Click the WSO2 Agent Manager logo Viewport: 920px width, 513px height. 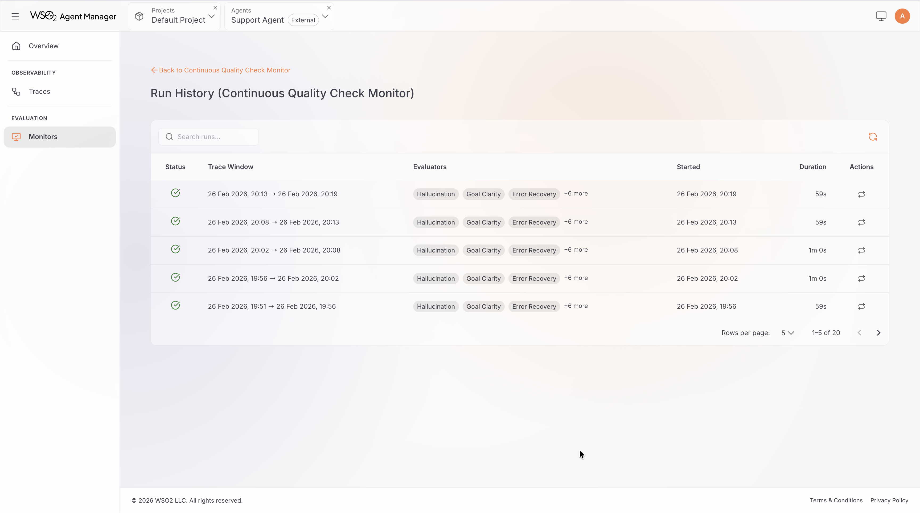73,16
